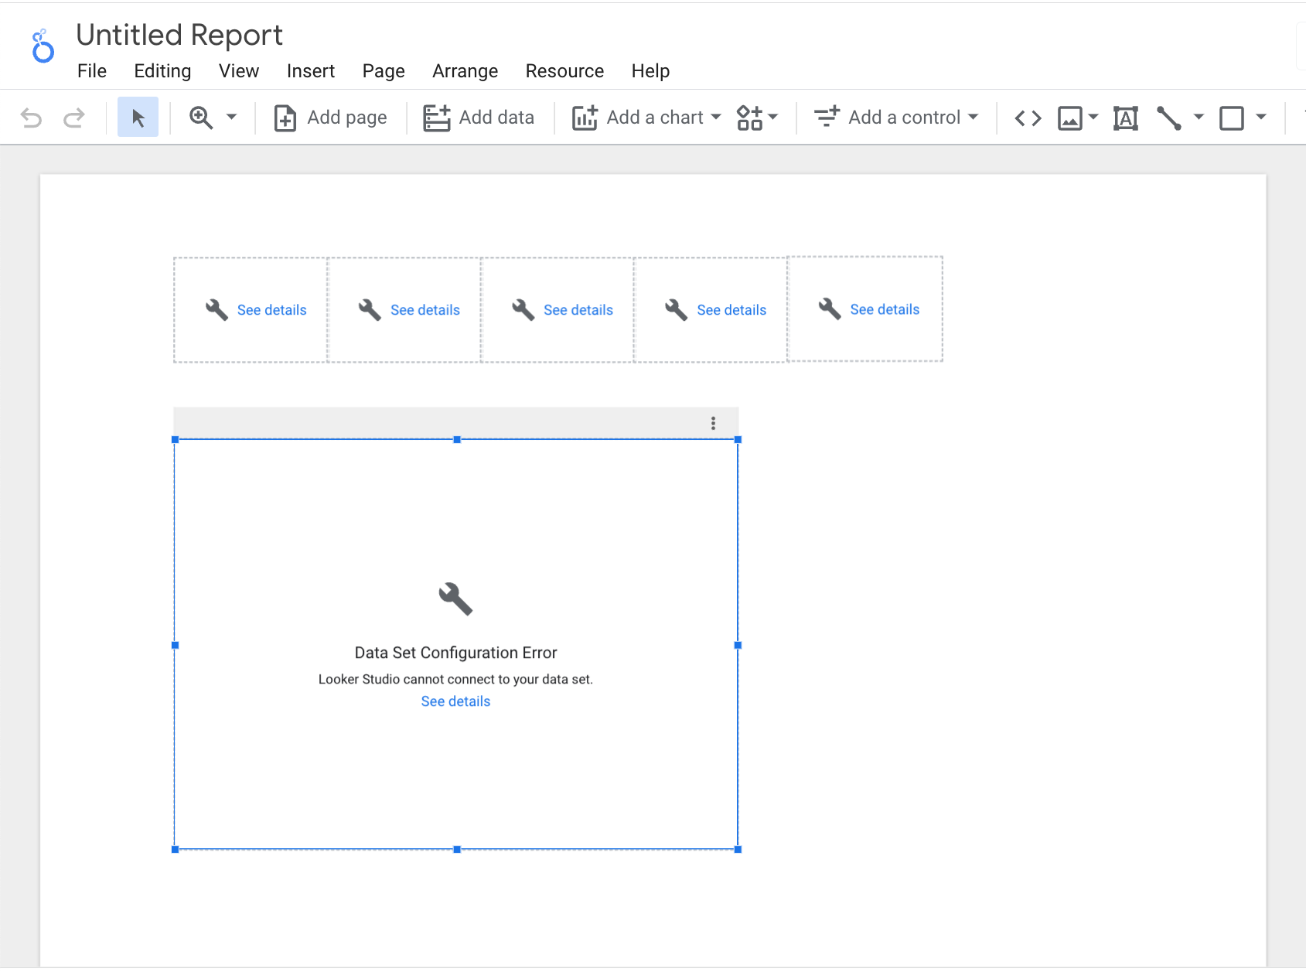The height and width of the screenshot is (972, 1306).
Task: Open the File menu
Action: click(x=92, y=71)
